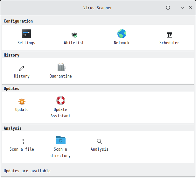Click the Scan a file document icon
The height and width of the screenshot is (178, 196).
tap(22, 141)
